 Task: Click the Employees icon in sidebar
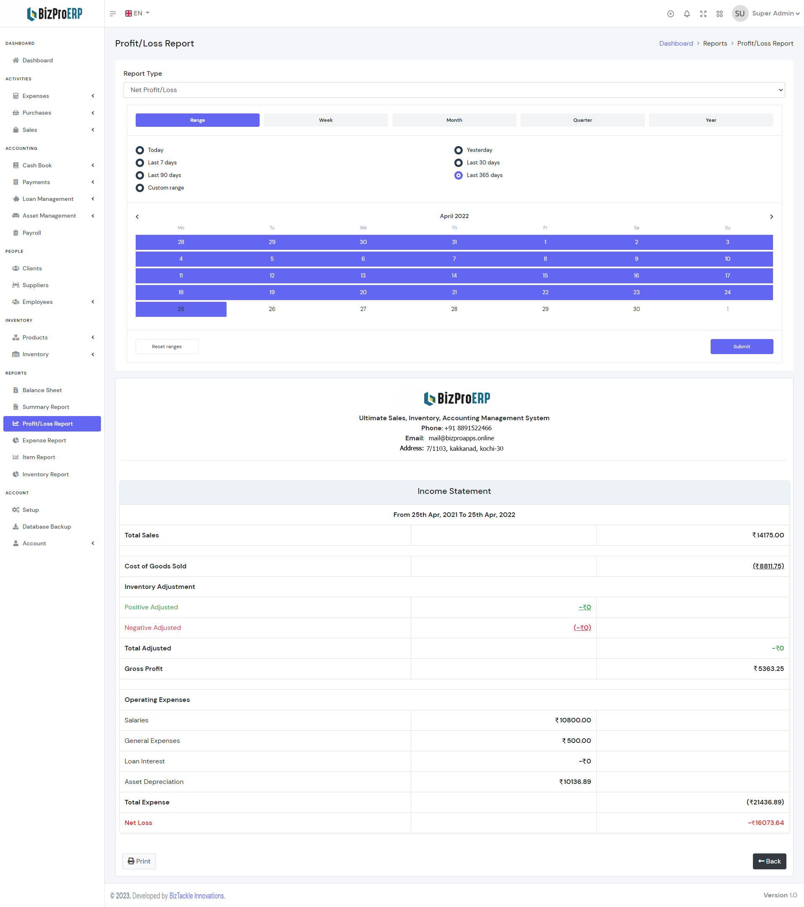(x=16, y=302)
